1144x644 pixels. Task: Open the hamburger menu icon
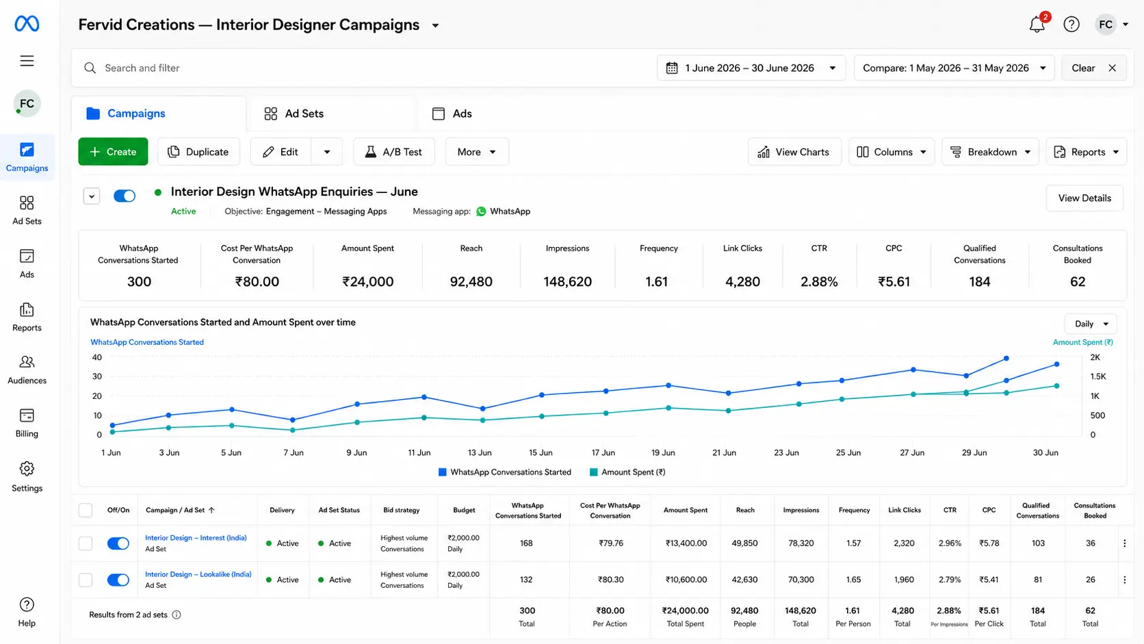[27, 61]
